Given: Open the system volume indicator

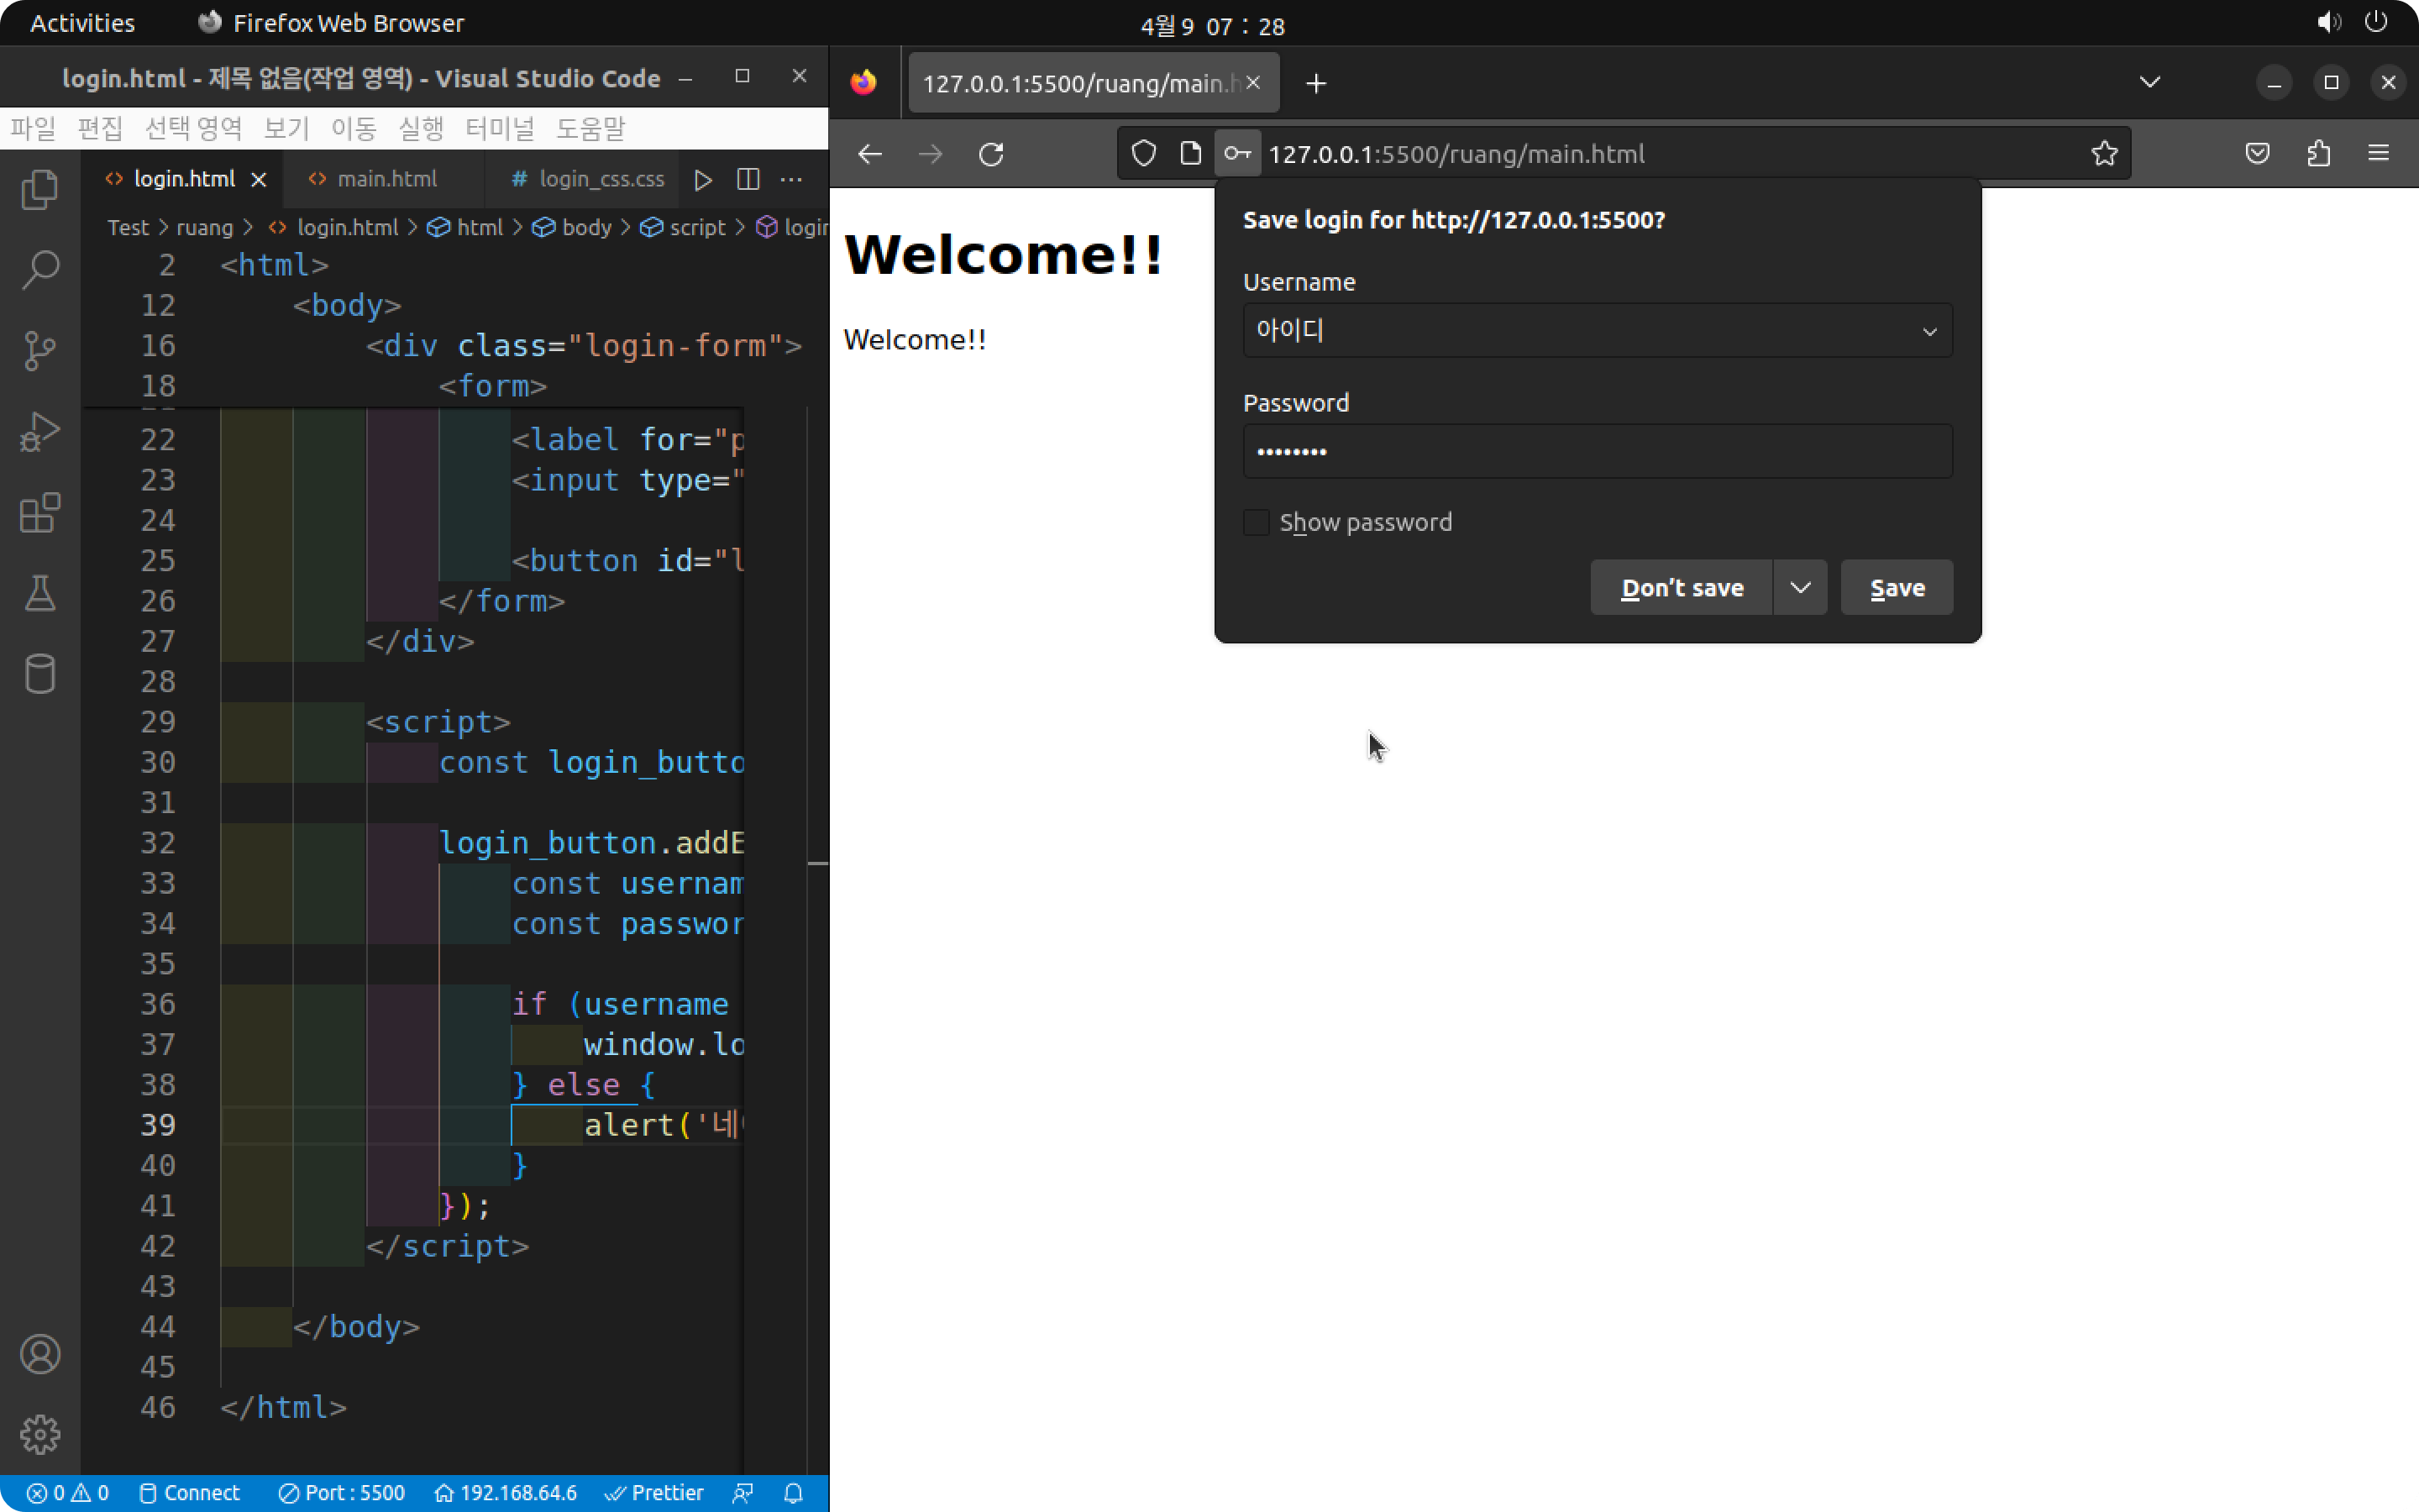Looking at the screenshot, I should click(2328, 22).
